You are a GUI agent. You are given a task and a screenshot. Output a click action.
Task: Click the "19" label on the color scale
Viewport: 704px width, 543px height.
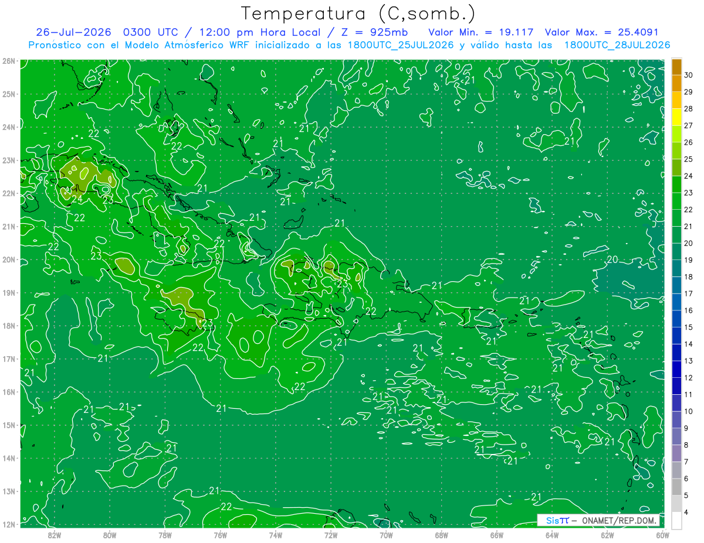click(x=689, y=260)
